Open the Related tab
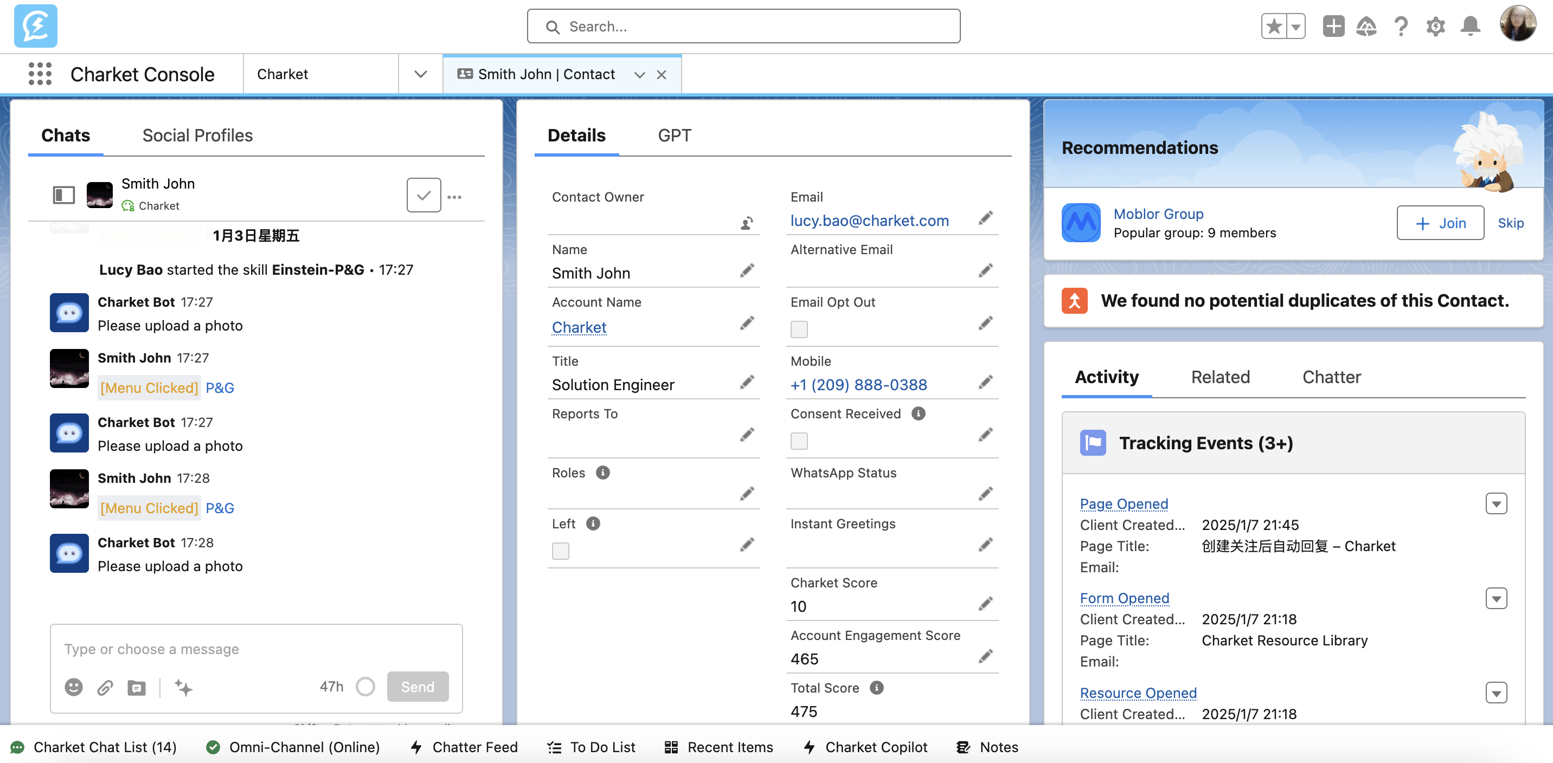Viewport: 1553px width, 763px height. pyautogui.click(x=1220, y=377)
